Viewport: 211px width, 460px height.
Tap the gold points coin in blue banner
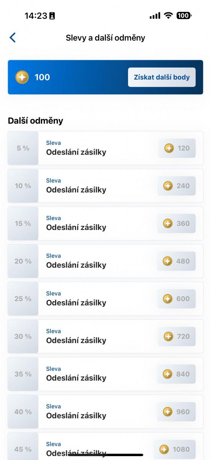(22, 77)
